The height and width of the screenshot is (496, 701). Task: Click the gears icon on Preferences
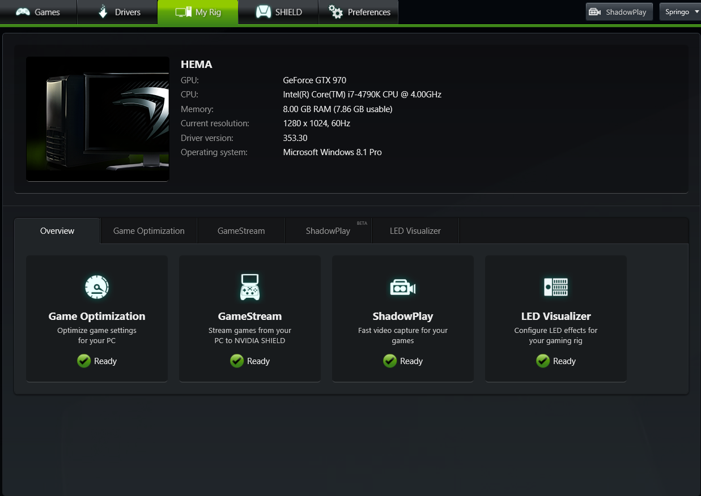point(335,12)
